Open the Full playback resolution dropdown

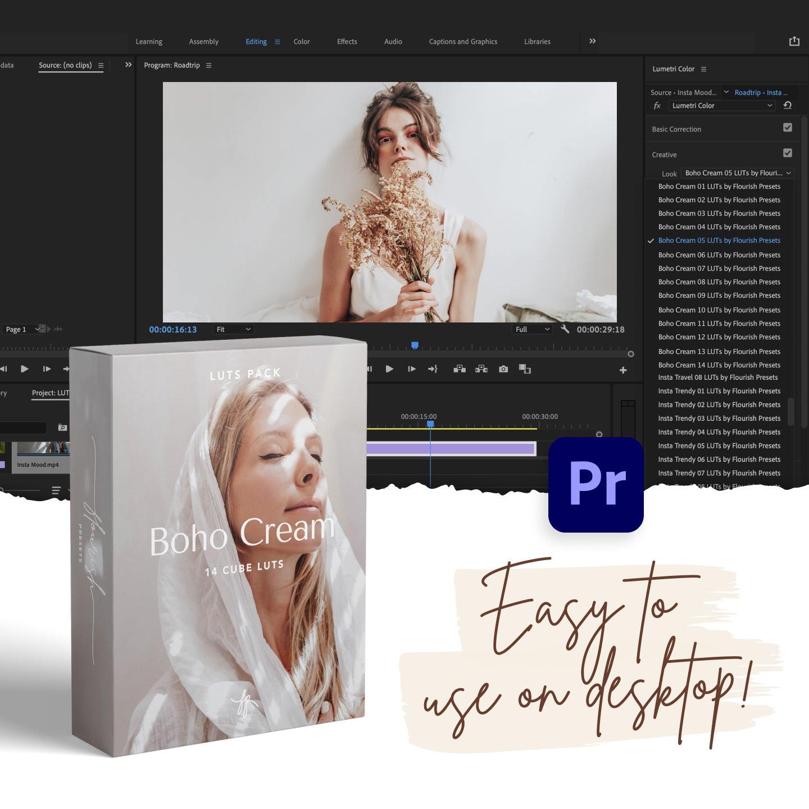point(532,329)
